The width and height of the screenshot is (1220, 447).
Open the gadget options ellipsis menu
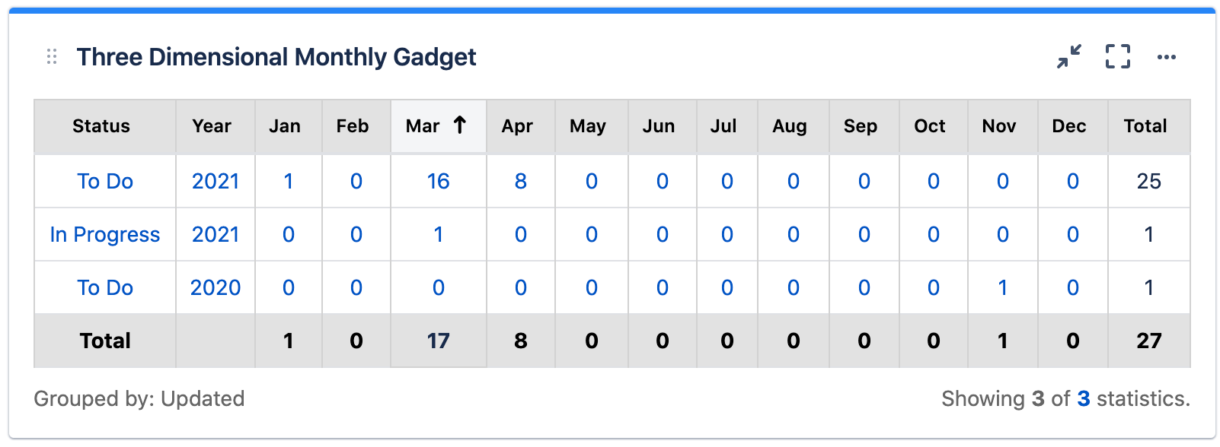(x=1167, y=56)
